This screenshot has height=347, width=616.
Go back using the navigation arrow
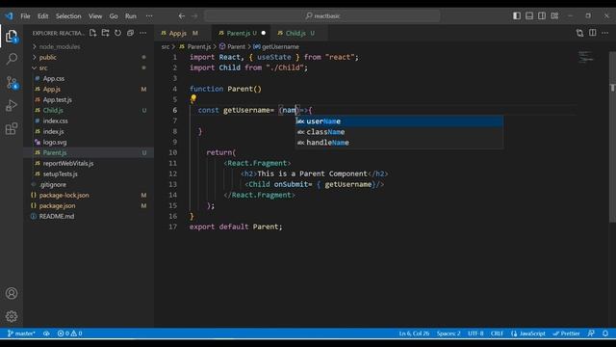[182, 16]
